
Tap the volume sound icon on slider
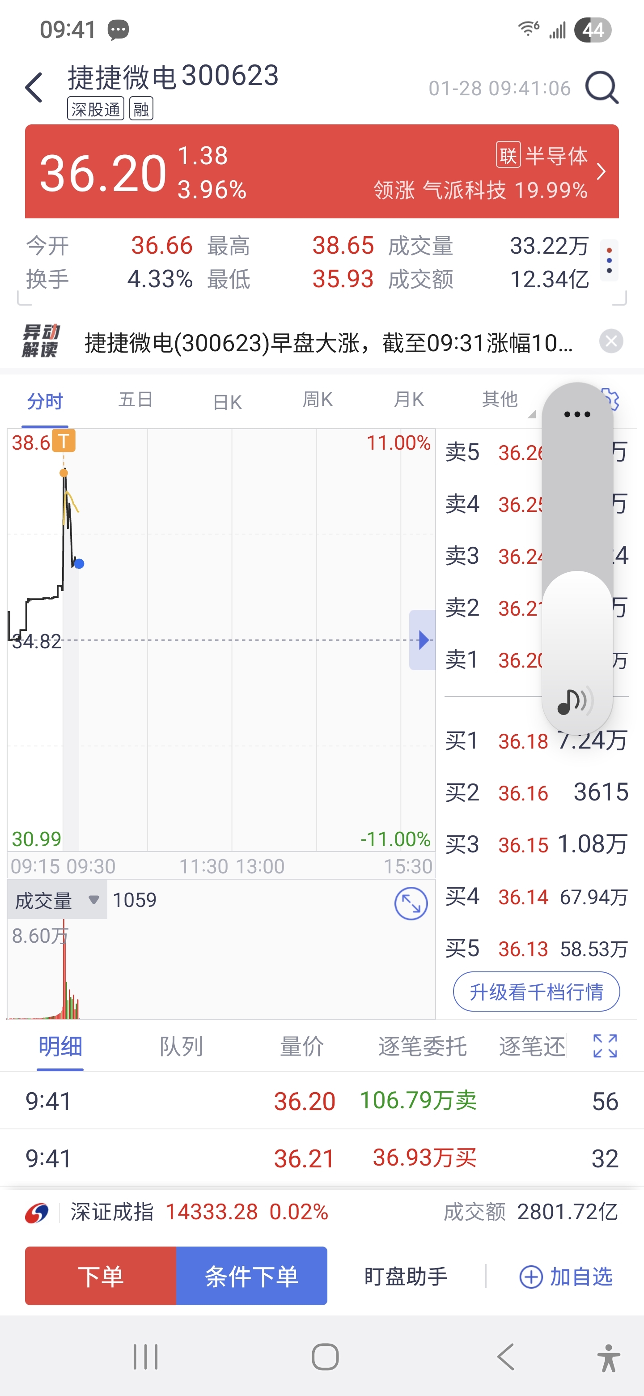(575, 701)
